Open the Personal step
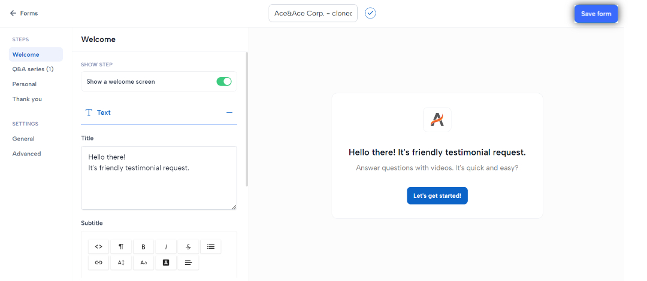Viewport: 647px width, 281px height. click(25, 84)
